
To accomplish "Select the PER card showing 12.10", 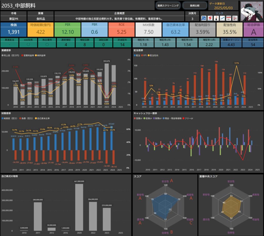I will pos(68,30).
